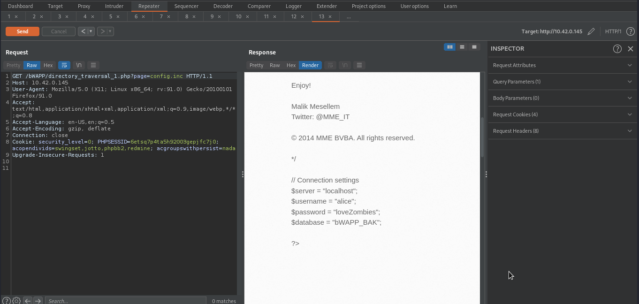Open the Target tab
This screenshot has width=639, height=304.
55,6
